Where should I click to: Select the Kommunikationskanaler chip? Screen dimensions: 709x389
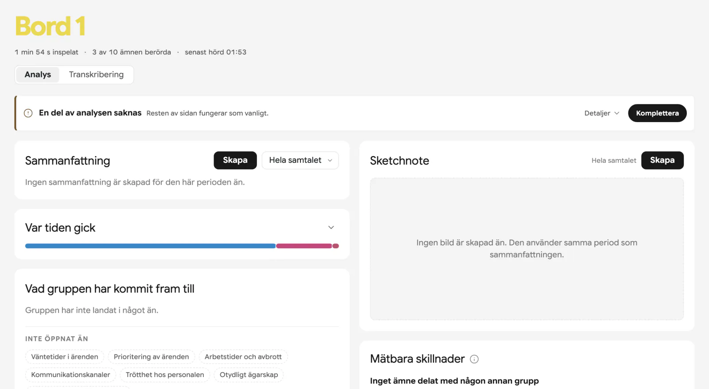(x=70, y=375)
